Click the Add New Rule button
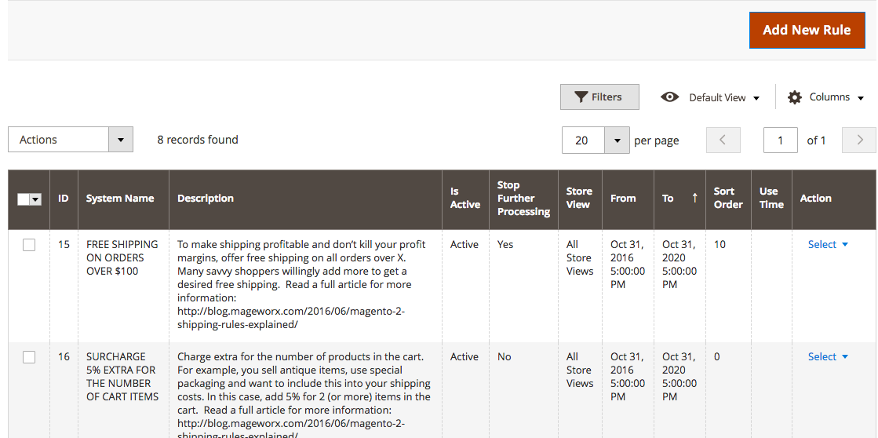 pos(807,31)
